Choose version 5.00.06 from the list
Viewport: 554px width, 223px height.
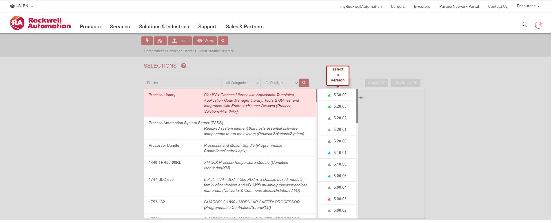[337, 176]
